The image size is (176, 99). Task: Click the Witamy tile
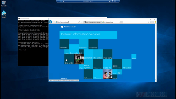115,77
